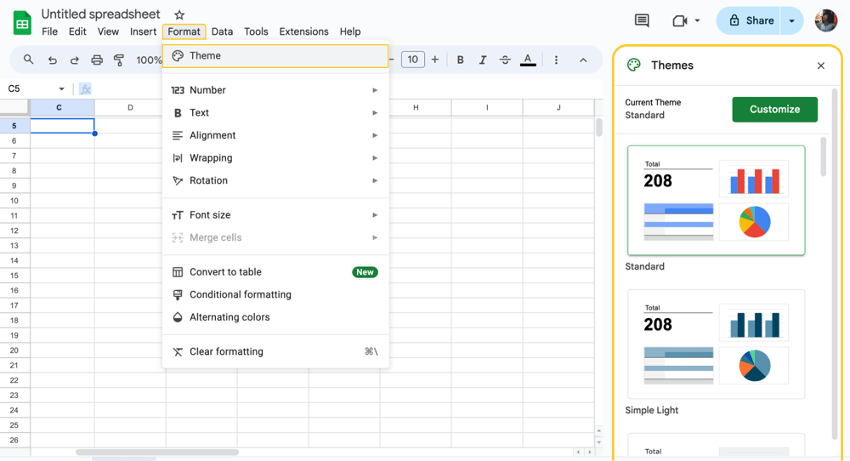This screenshot has width=850, height=461.
Task: Toggle italic formatting
Action: coord(482,60)
